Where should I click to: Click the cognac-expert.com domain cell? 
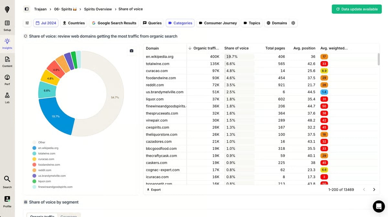[163, 170]
